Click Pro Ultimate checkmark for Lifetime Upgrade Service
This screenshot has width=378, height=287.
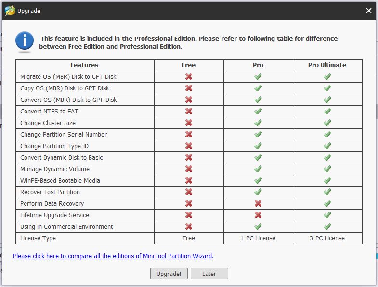point(327,215)
